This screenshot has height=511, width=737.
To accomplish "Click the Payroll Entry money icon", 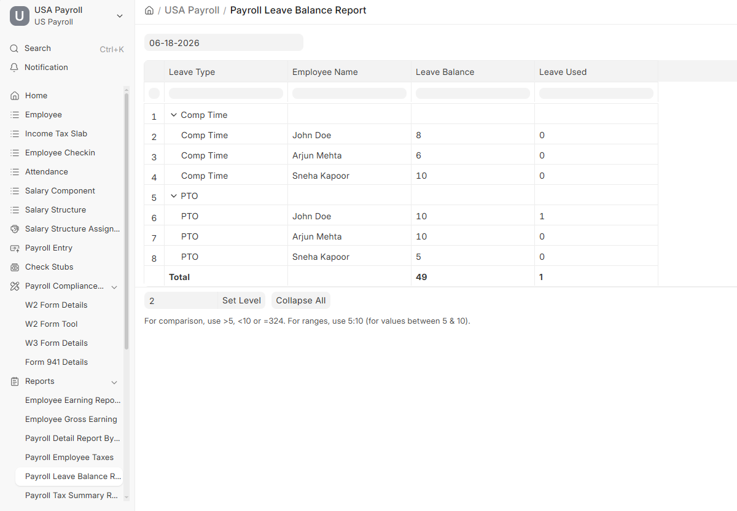I will (15, 248).
